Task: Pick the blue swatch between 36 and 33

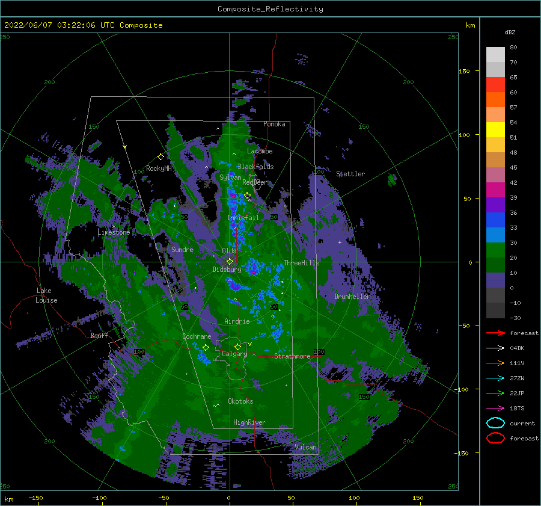Action: [495, 220]
